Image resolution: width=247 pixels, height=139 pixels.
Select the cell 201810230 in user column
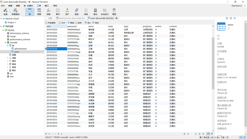pyautogui.click(x=57, y=49)
